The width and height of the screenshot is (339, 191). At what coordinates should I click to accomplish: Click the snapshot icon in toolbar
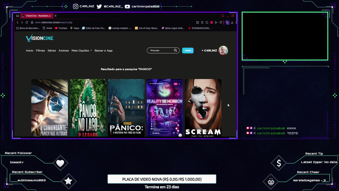click(207, 23)
